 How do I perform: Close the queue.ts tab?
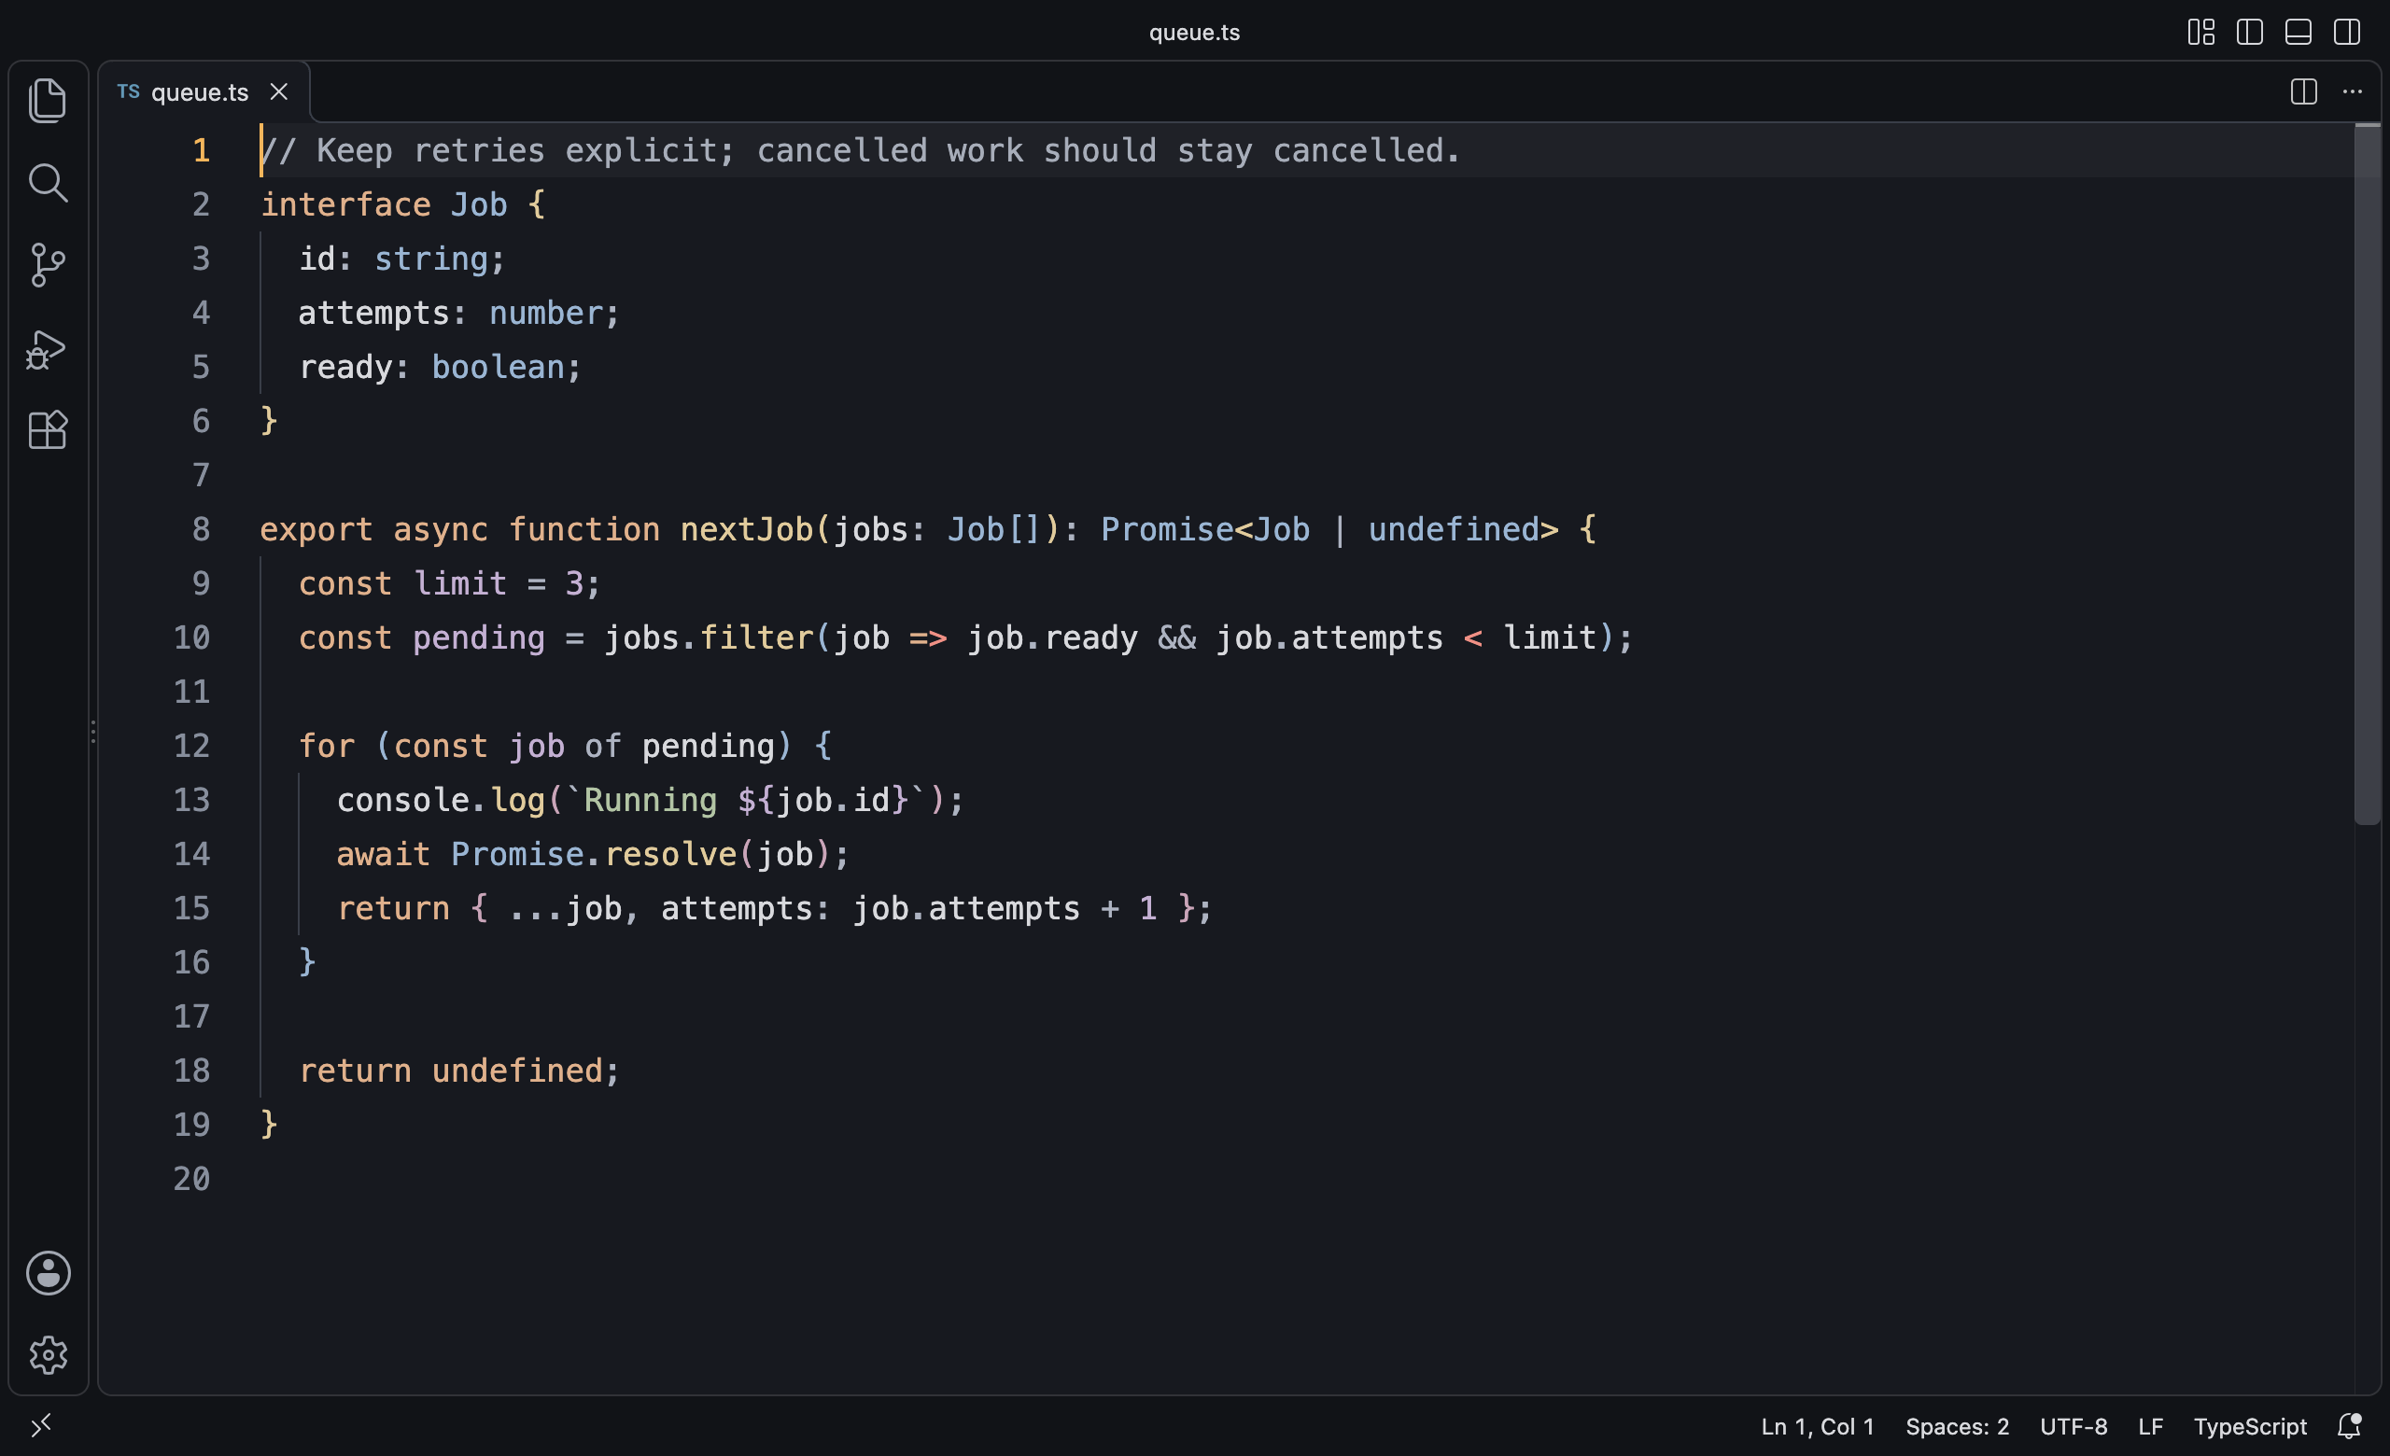278,91
